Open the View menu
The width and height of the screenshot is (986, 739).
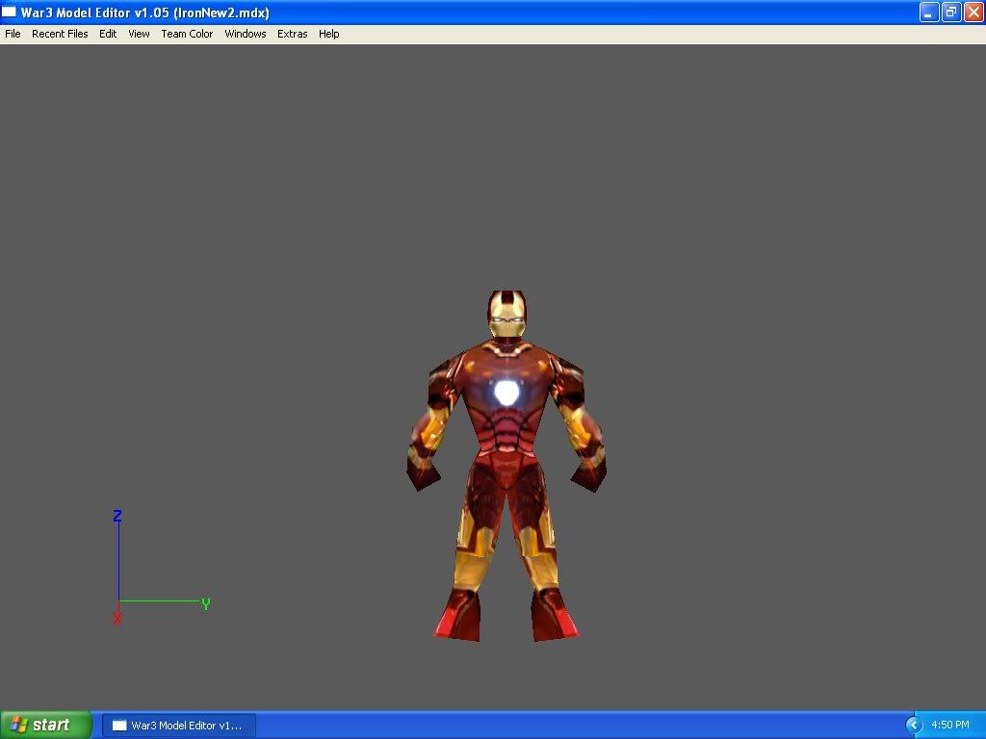point(139,34)
